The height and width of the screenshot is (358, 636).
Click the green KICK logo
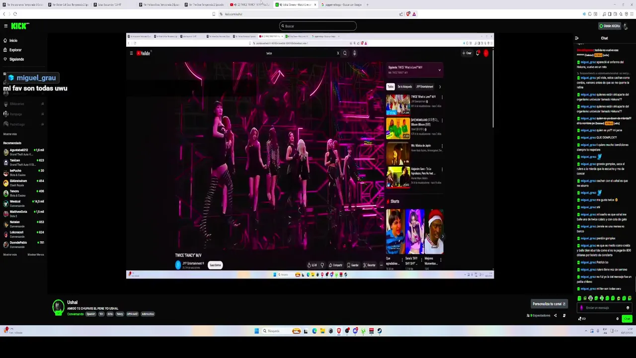[20, 26]
